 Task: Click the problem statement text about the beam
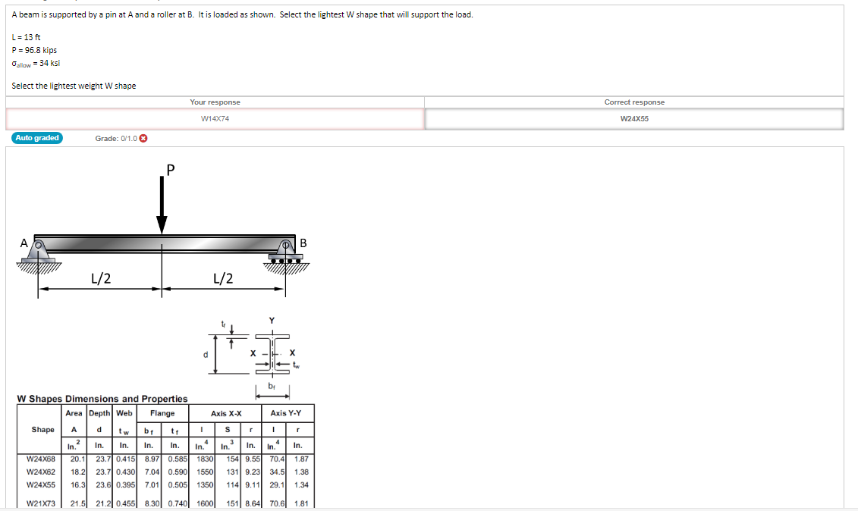pos(239,14)
